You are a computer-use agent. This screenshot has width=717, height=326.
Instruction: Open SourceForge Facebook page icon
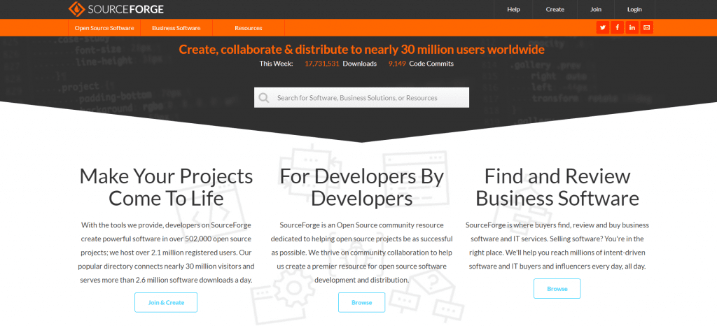click(618, 28)
